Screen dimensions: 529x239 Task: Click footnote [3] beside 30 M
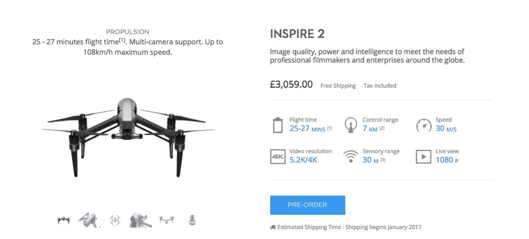point(382,160)
